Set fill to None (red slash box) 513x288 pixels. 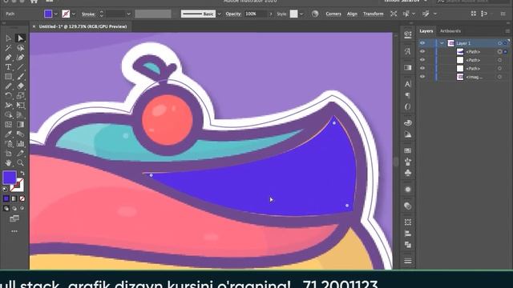point(22,198)
